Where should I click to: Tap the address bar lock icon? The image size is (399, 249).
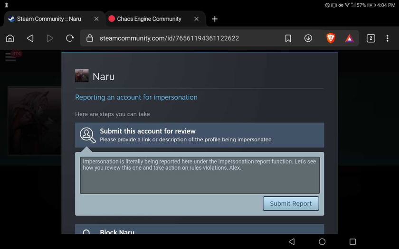(90, 38)
